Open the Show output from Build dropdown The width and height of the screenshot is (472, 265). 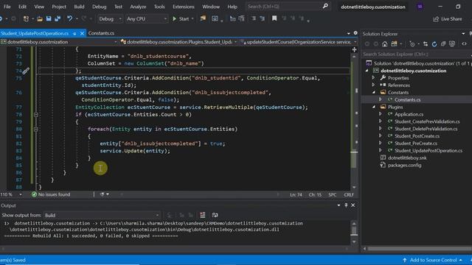tap(102, 215)
